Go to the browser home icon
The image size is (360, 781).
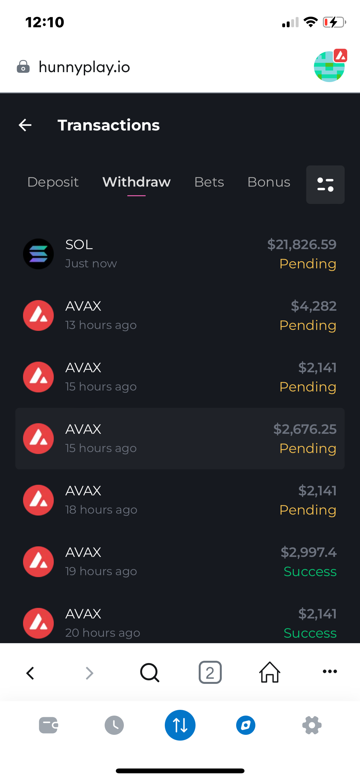(x=270, y=672)
